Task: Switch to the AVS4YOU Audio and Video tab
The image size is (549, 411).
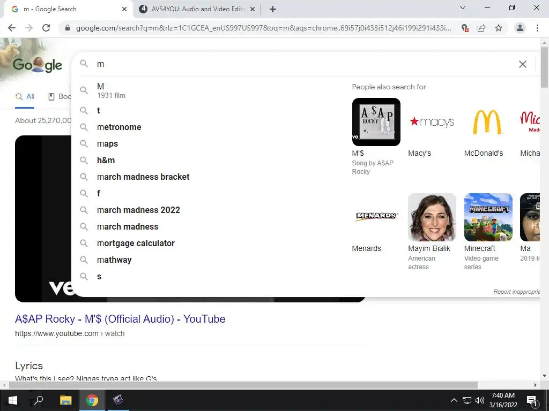Action: click(197, 9)
